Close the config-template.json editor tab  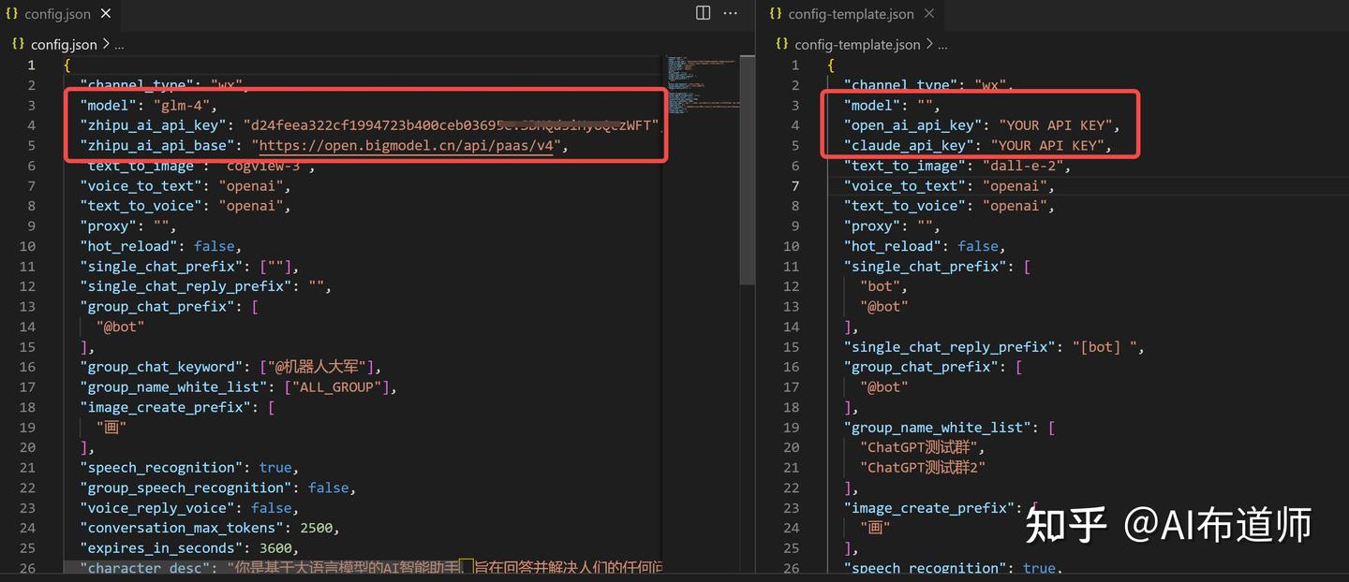929,14
